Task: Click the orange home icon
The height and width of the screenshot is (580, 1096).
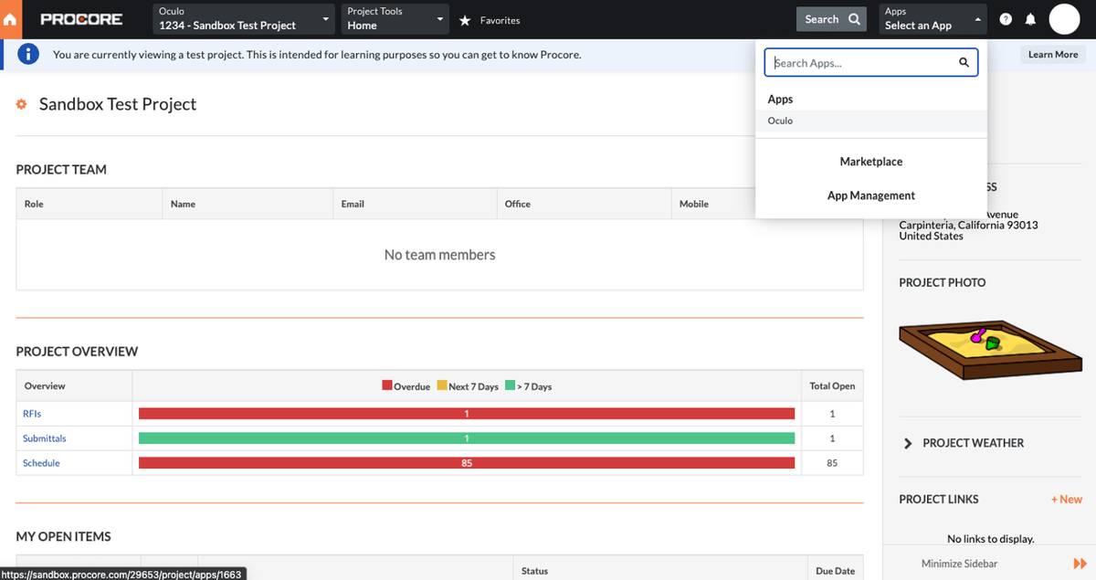Action: pos(10,18)
